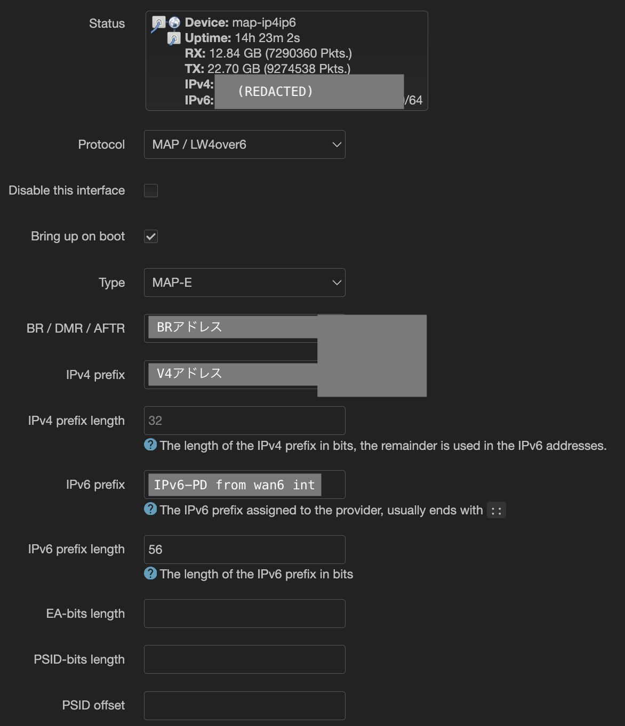Expand the MAP-E type dropdown

point(244,283)
